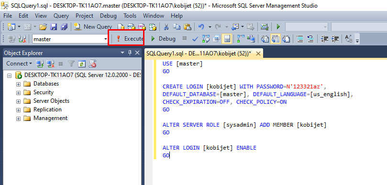
Task: Expand the Databases folder
Action: point(18,84)
